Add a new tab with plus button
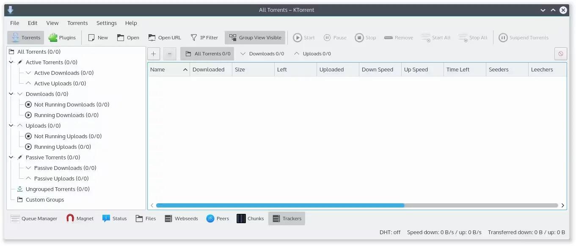 (154, 54)
